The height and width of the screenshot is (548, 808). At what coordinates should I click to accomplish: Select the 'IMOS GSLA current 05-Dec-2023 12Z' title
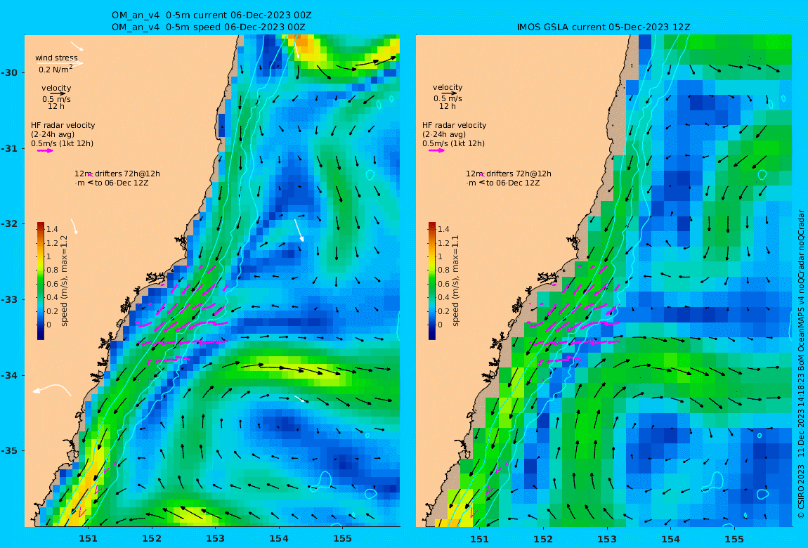point(604,27)
